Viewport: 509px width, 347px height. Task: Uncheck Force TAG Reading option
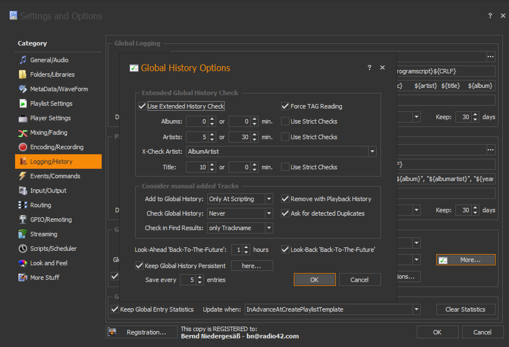pos(285,106)
